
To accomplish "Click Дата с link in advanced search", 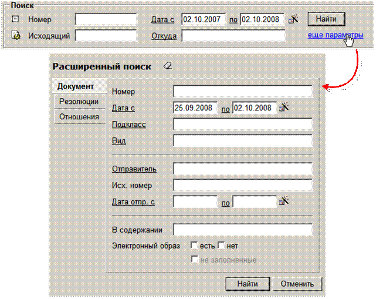I will (x=123, y=108).
